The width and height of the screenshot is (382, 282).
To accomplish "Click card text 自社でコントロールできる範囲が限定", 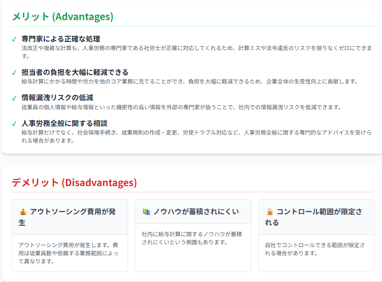I will pyautogui.click(x=315, y=249).
